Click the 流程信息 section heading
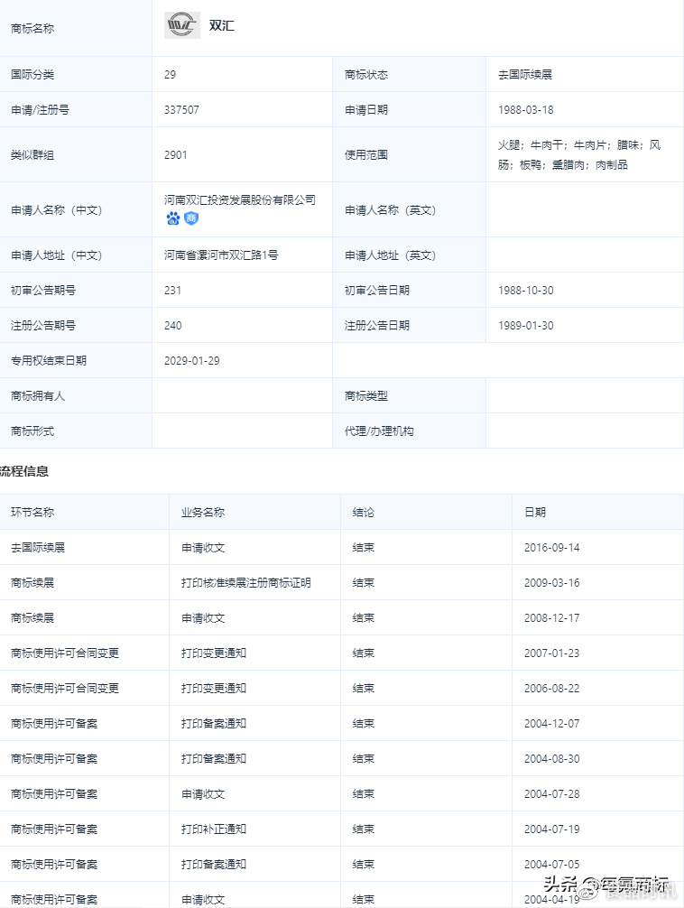Image resolution: width=684 pixels, height=908 pixels. (24, 471)
